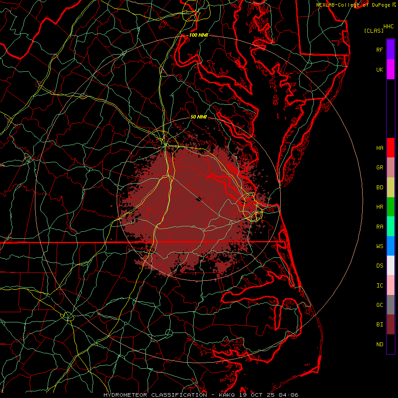Click the GR legend color swatch
398x398 pixels.
click(390, 168)
